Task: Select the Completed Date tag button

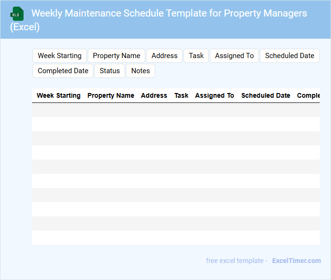Action: point(63,71)
